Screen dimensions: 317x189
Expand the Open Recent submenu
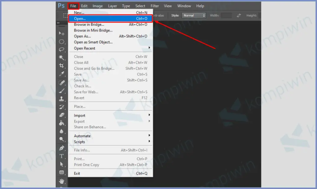pos(111,48)
